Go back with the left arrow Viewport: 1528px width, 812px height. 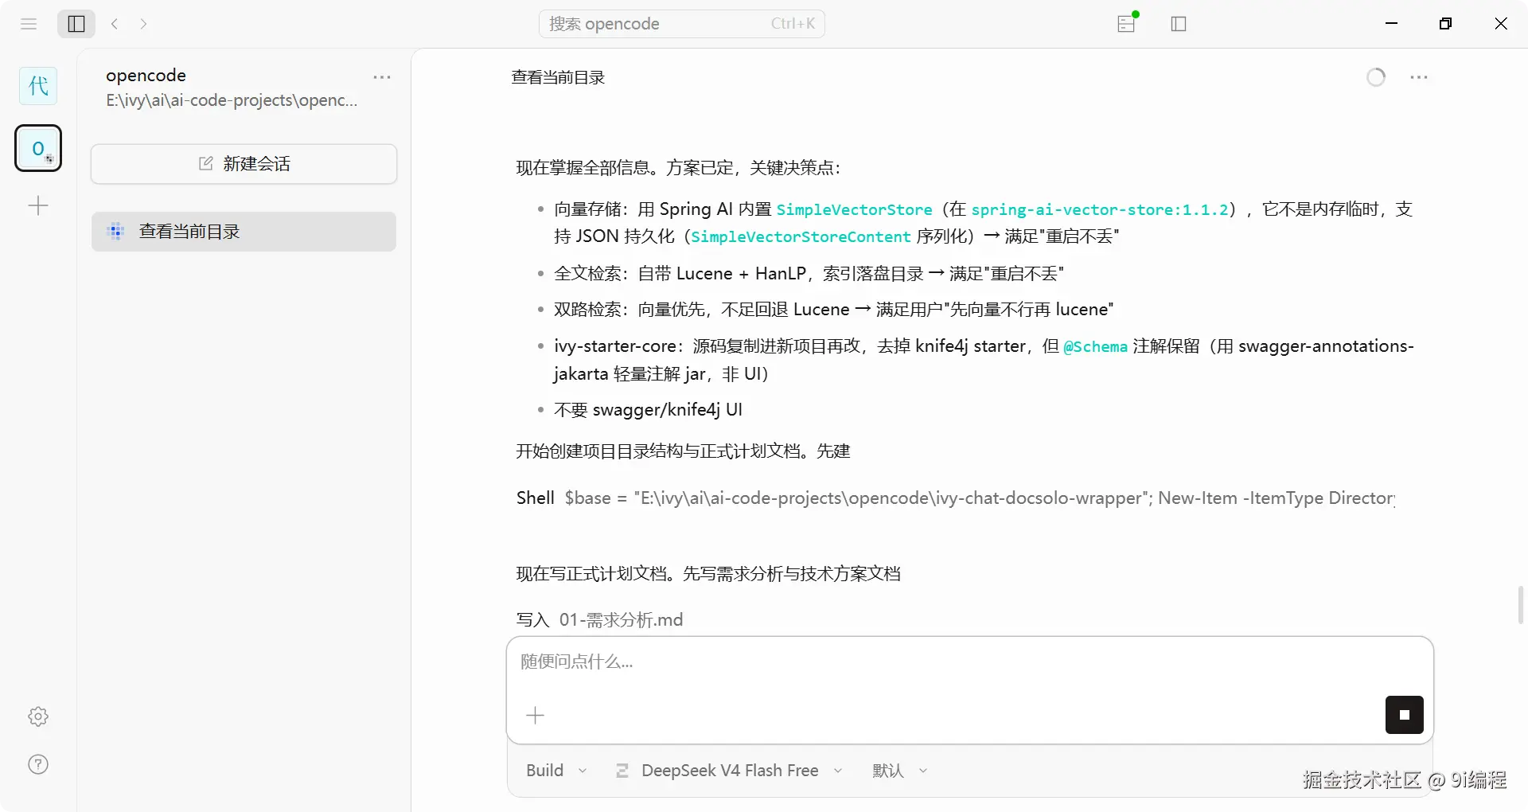point(115,24)
